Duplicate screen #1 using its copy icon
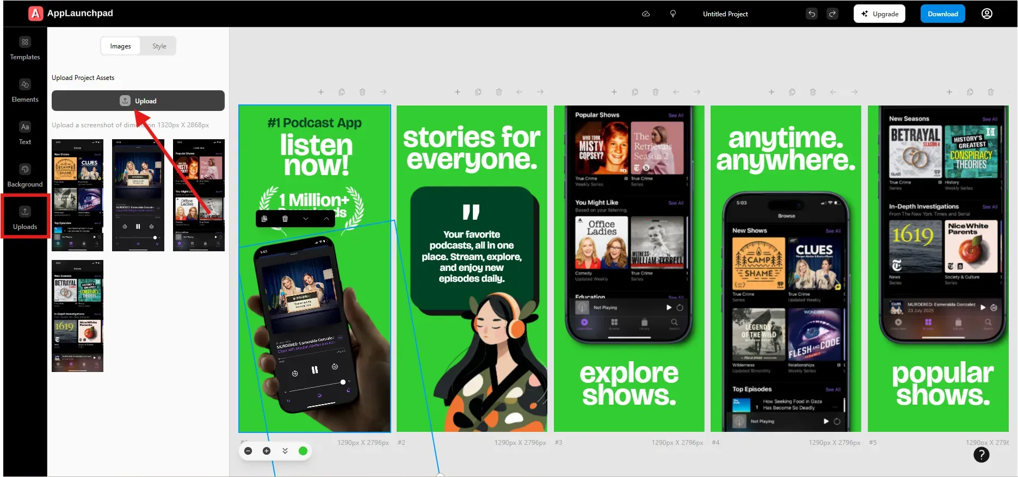The image size is (1018, 477). pos(342,92)
